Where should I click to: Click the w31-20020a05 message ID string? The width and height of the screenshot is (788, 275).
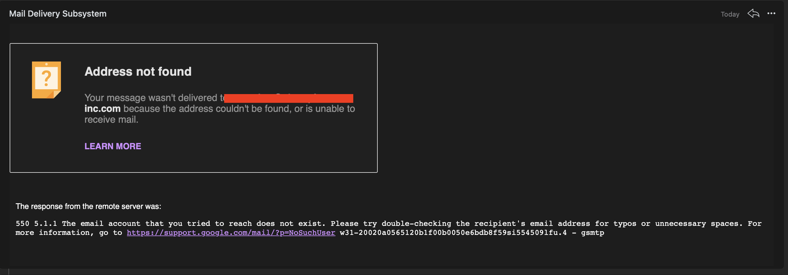pyautogui.click(x=453, y=232)
